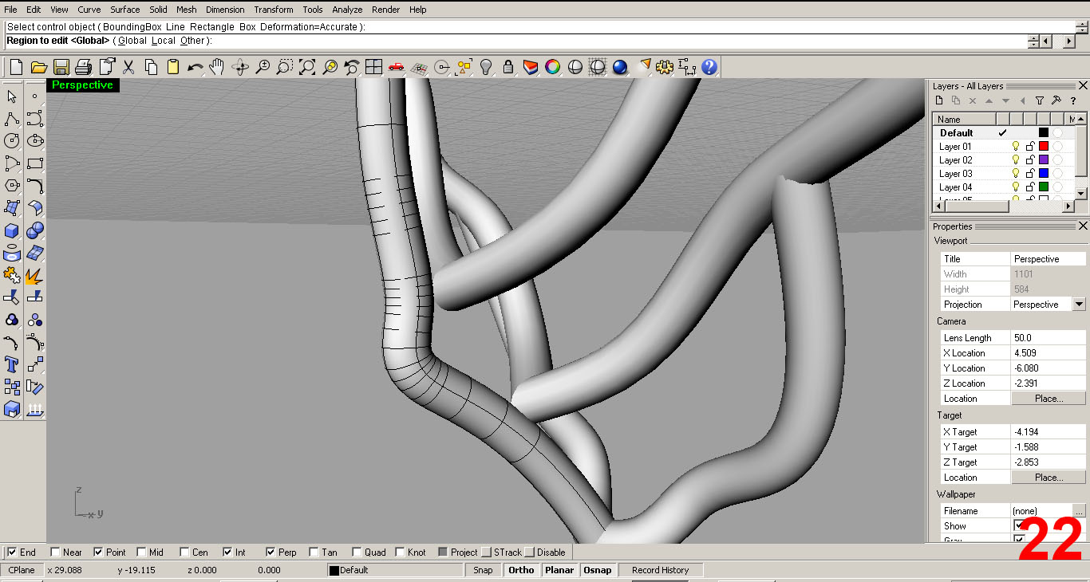Click Record History in status bar

[660, 570]
